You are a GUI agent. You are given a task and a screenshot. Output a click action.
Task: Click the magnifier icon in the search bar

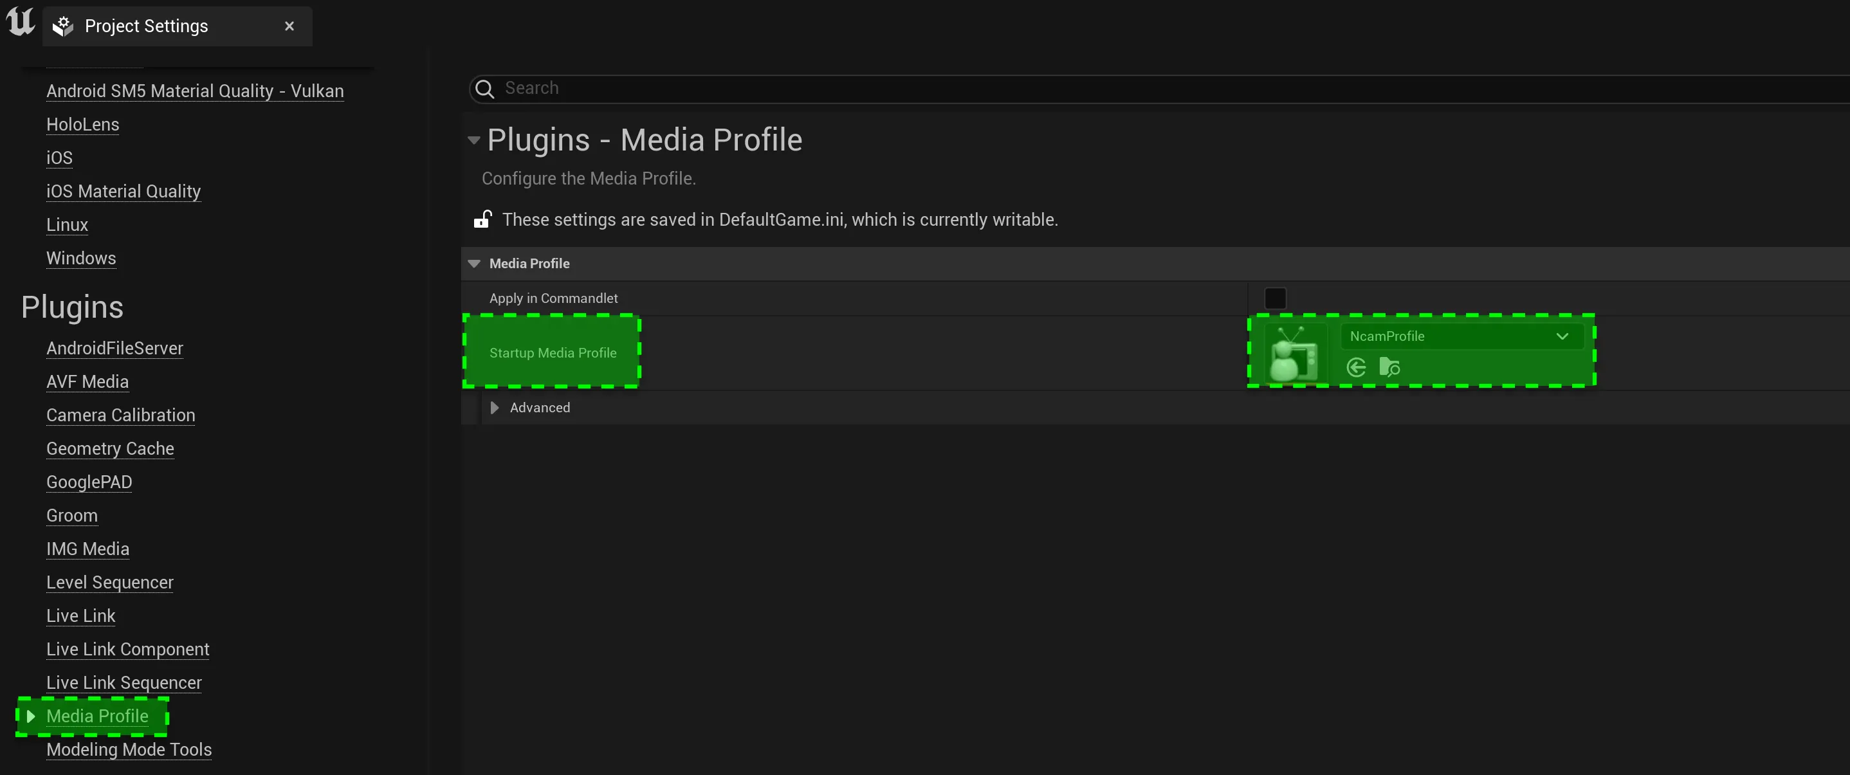(486, 88)
